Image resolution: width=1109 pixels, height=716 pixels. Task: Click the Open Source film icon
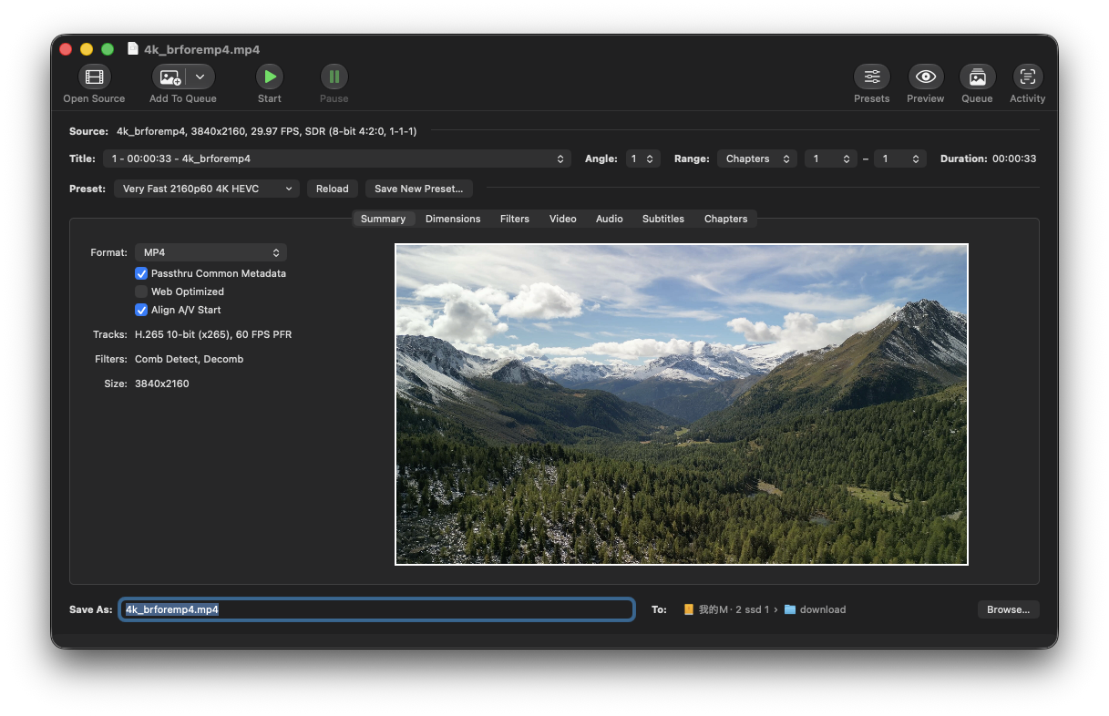point(94,77)
